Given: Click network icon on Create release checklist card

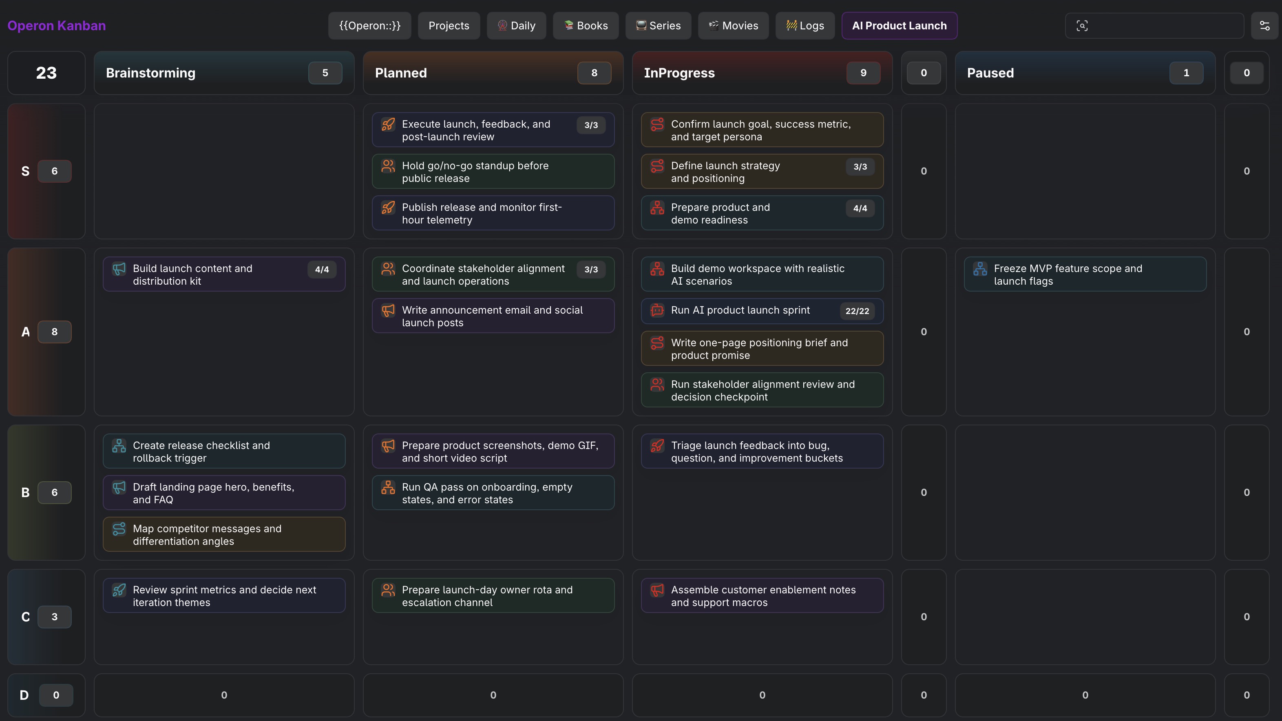Looking at the screenshot, I should (119, 445).
